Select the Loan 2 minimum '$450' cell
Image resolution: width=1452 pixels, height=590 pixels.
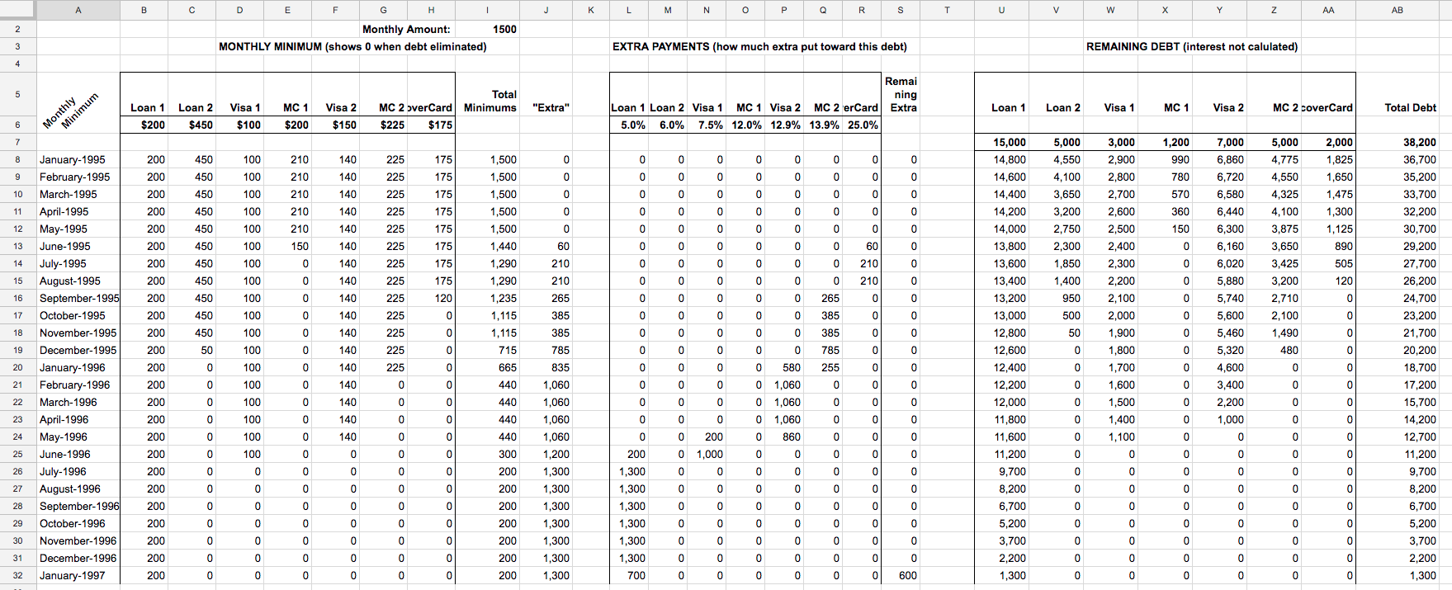coord(192,125)
